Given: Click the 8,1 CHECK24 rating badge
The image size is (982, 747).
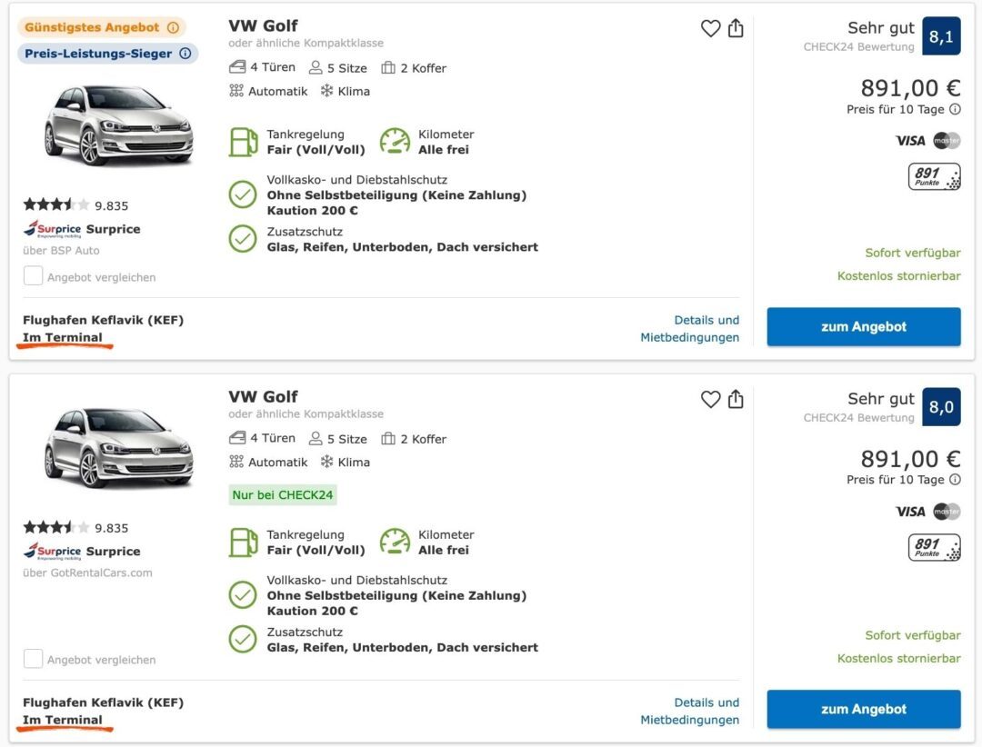Looking at the screenshot, I should 940,37.
